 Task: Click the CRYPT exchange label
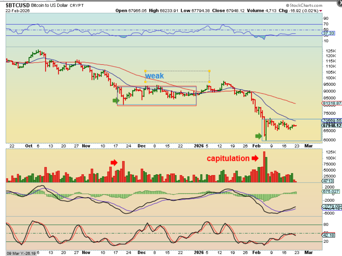click(77, 5)
